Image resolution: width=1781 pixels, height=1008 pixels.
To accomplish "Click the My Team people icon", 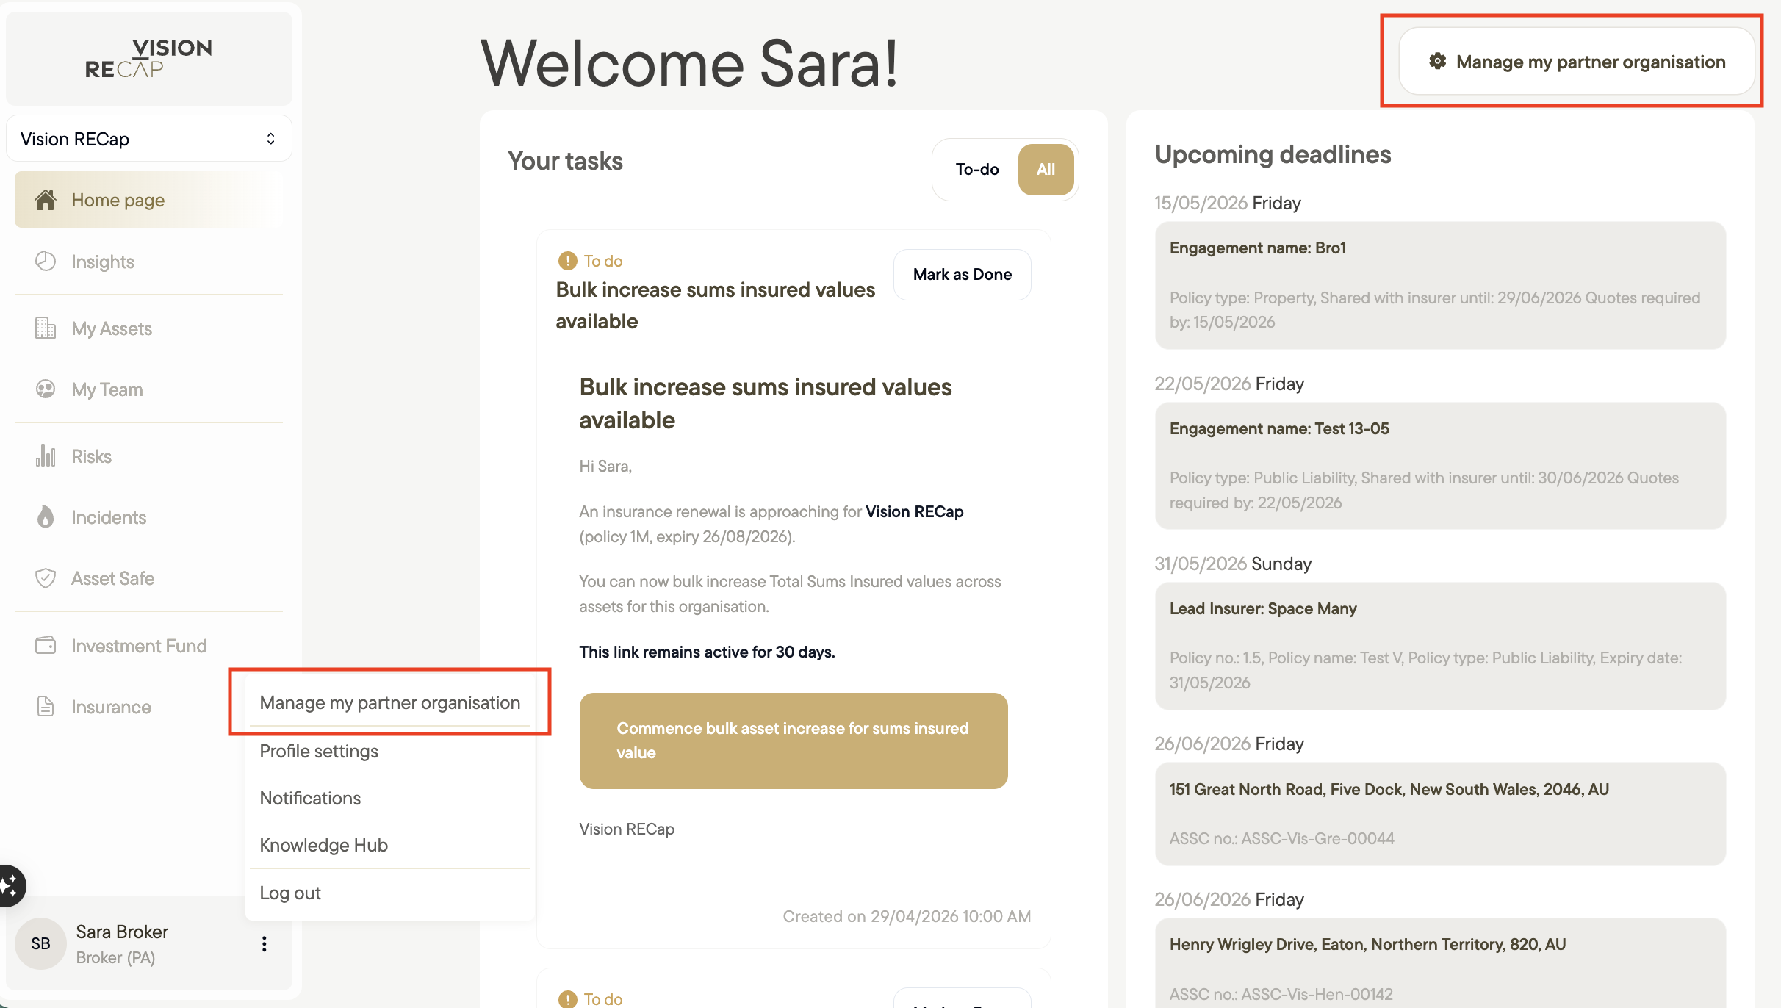I will (46, 389).
